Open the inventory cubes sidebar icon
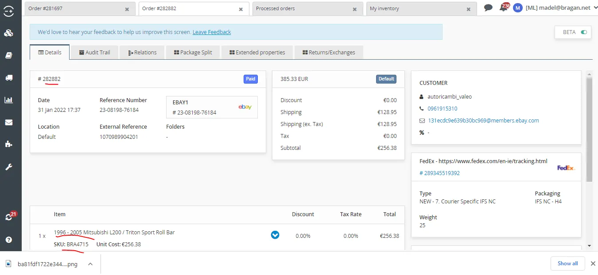 8,33
